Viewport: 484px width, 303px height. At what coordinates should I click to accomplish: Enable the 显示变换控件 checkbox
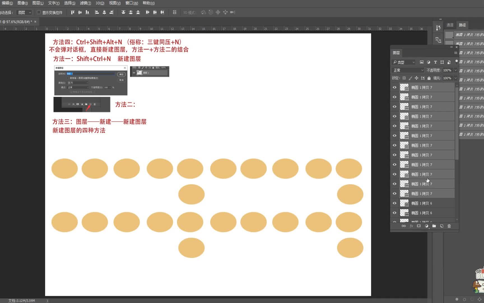[39, 12]
